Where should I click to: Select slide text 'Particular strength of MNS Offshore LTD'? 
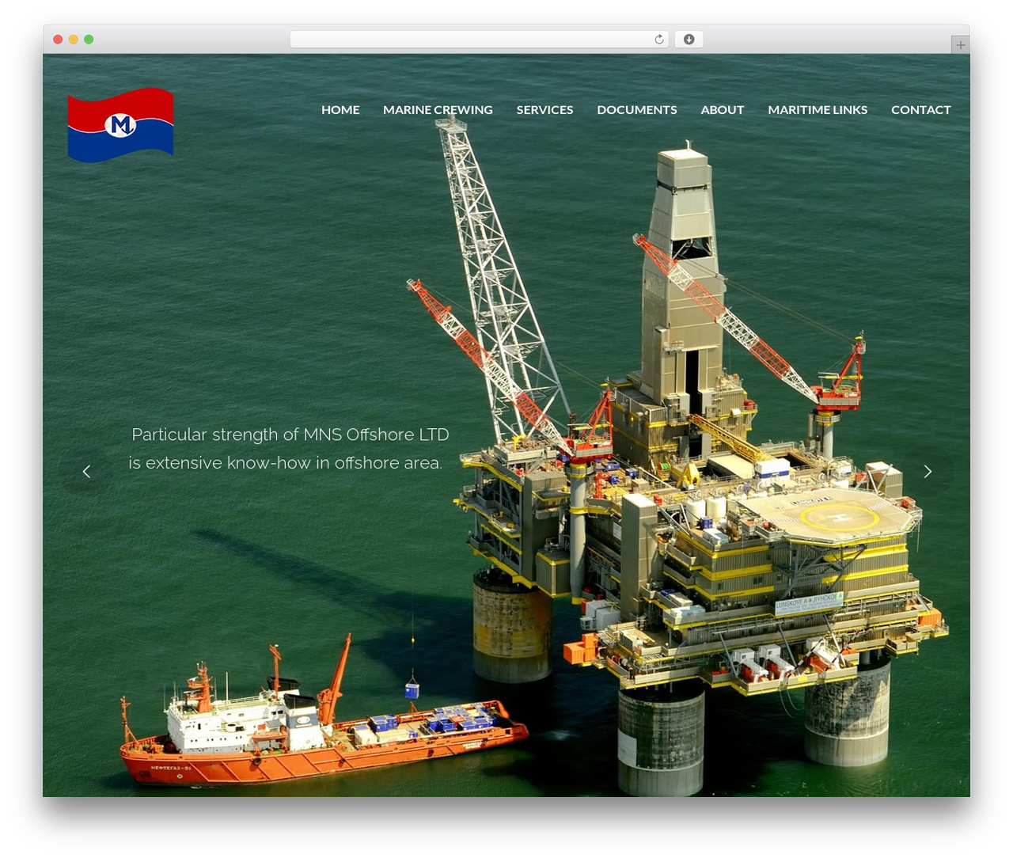click(x=290, y=435)
